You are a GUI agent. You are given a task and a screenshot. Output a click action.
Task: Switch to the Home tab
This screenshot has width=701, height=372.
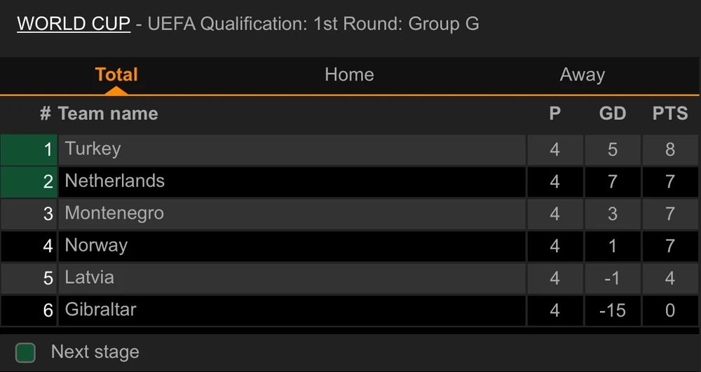point(349,75)
